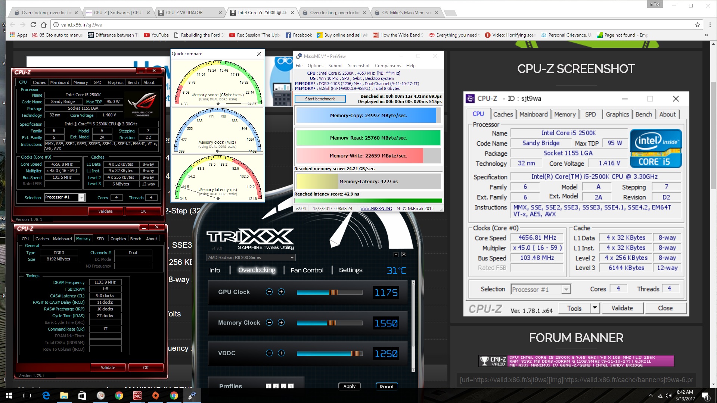Bookmark this page with star icon
Screen dimensions: 717x403
coord(697,25)
